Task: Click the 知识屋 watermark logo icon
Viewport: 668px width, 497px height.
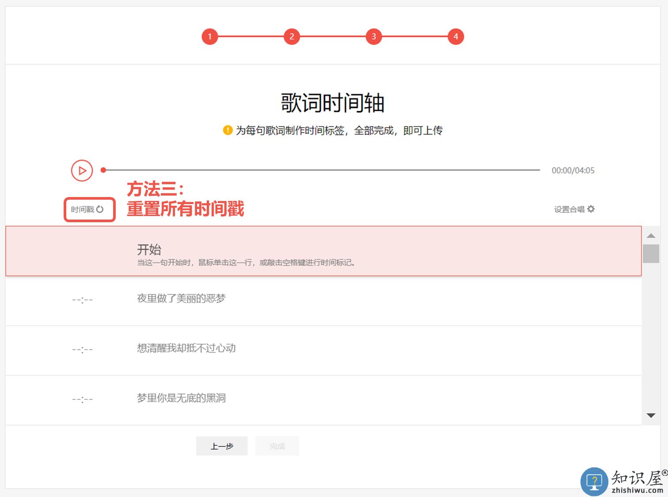Action: pos(594,481)
